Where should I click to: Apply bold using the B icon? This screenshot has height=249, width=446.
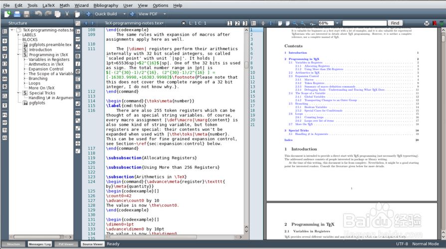(x=78, y=56)
